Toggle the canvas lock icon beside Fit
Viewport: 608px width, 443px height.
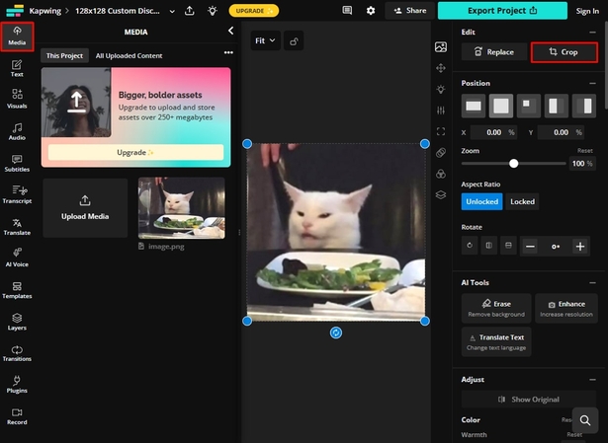pos(295,41)
